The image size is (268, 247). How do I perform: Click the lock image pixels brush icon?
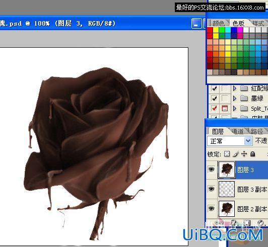pyautogui.click(x=236, y=154)
